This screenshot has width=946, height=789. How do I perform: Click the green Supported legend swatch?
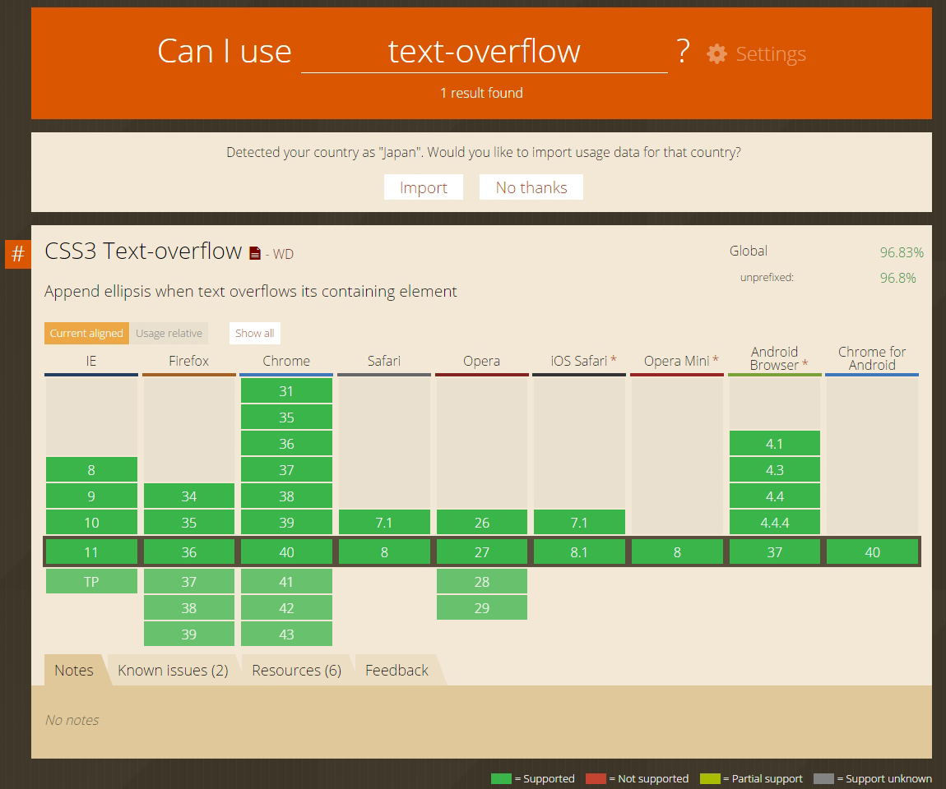tap(502, 778)
